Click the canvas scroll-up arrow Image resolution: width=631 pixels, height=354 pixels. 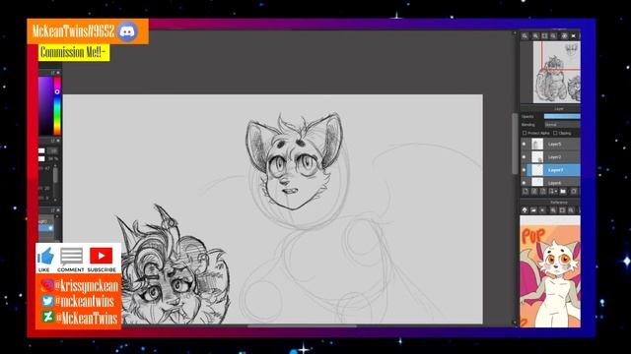point(515,33)
